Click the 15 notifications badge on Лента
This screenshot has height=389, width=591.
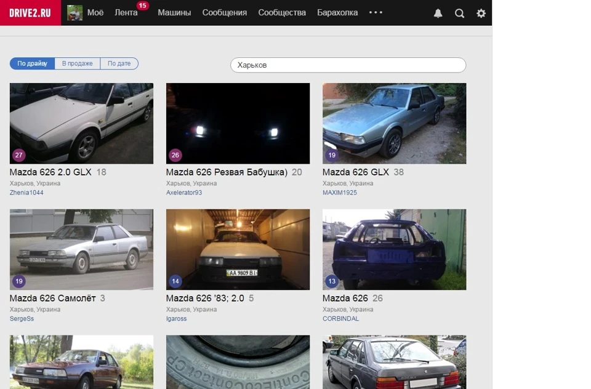[x=142, y=6]
